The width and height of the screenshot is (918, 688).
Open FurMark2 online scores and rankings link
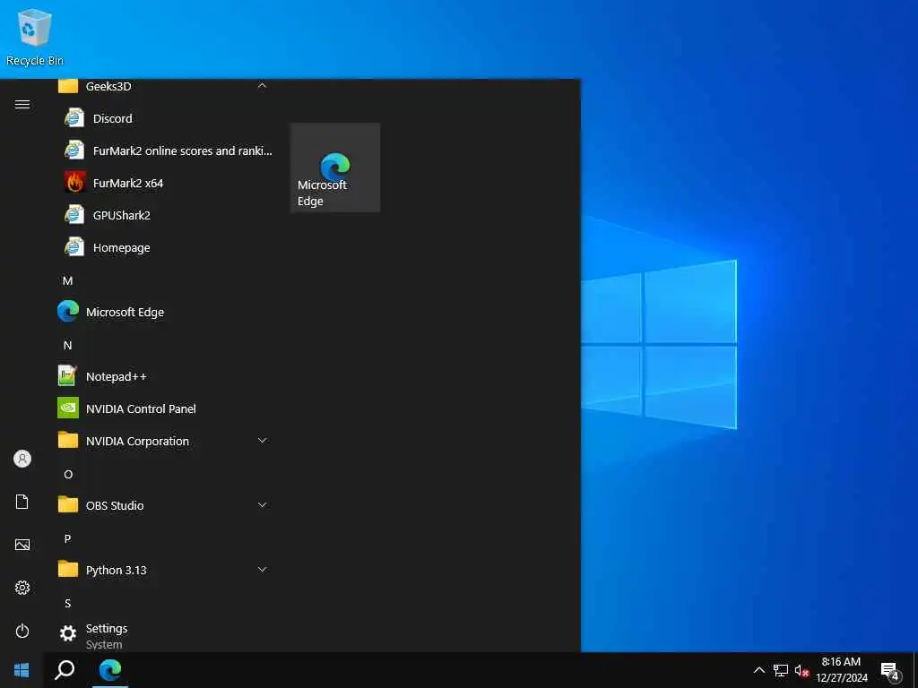[167, 150]
